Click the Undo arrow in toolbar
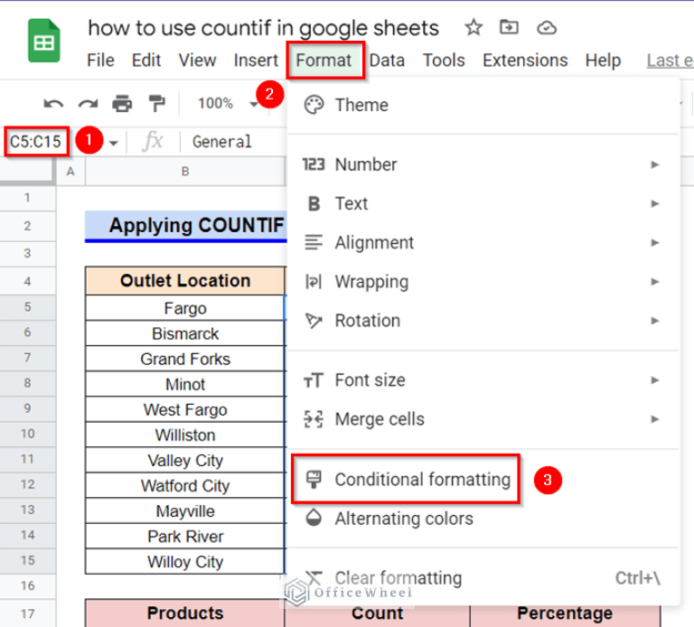Screen dimensions: 694x627 [x=54, y=104]
